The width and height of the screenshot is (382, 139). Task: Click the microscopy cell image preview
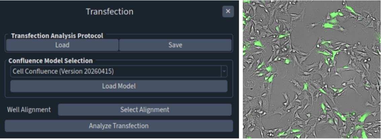point(312,69)
